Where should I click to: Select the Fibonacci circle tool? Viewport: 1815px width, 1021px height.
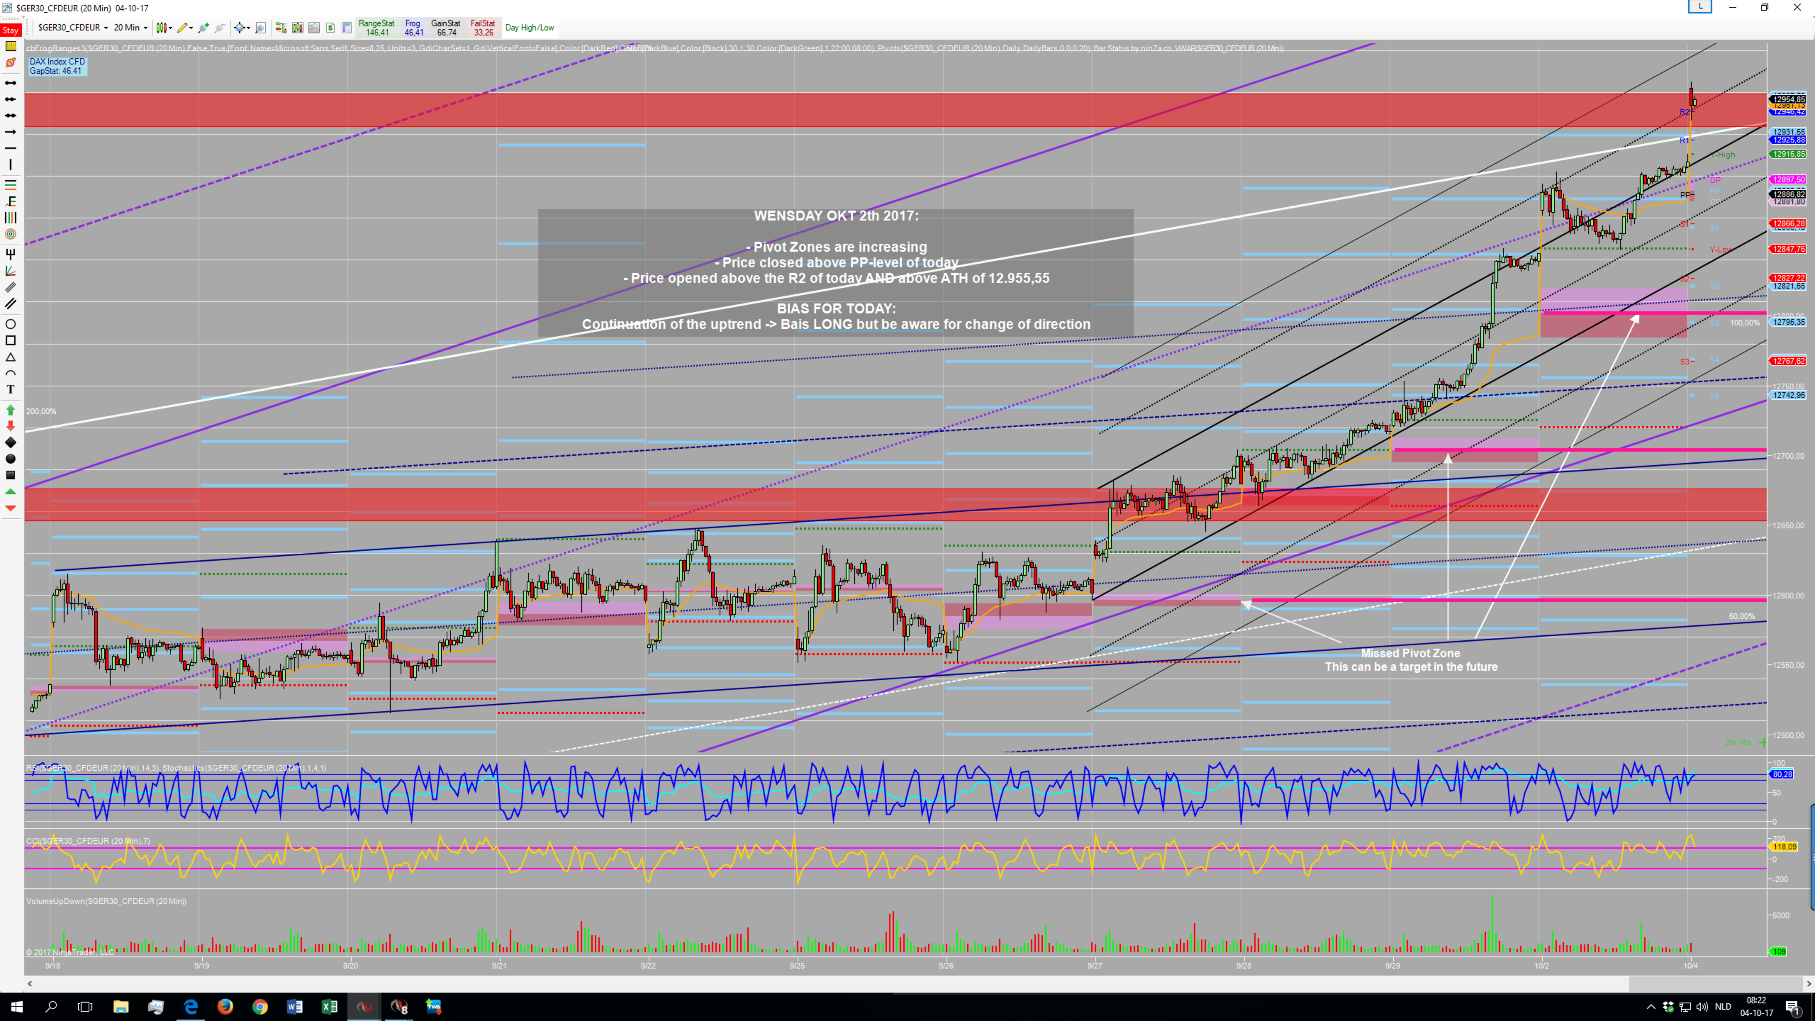[11, 234]
